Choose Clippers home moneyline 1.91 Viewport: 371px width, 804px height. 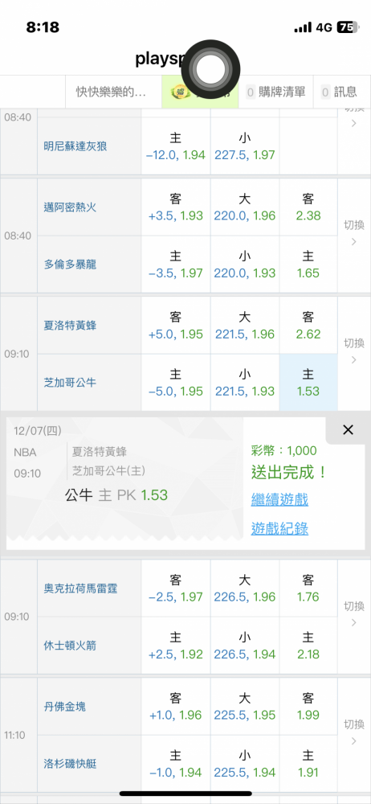(308, 764)
